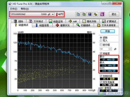Toggle the 传输率 checkbox
This screenshot has height=97, width=130.
click(x=101, y=53)
